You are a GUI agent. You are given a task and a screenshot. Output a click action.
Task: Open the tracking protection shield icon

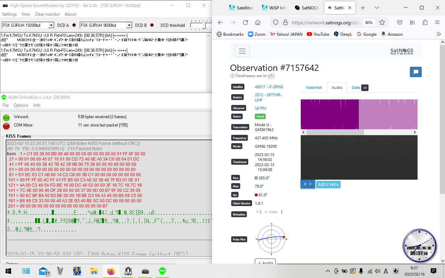[276, 23]
